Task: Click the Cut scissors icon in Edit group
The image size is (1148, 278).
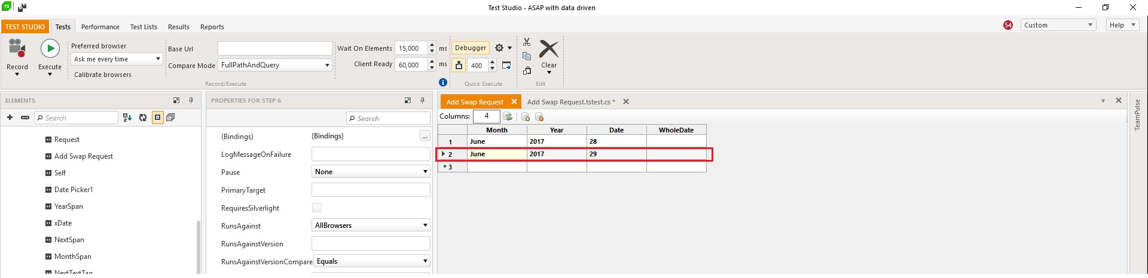Action: click(527, 42)
